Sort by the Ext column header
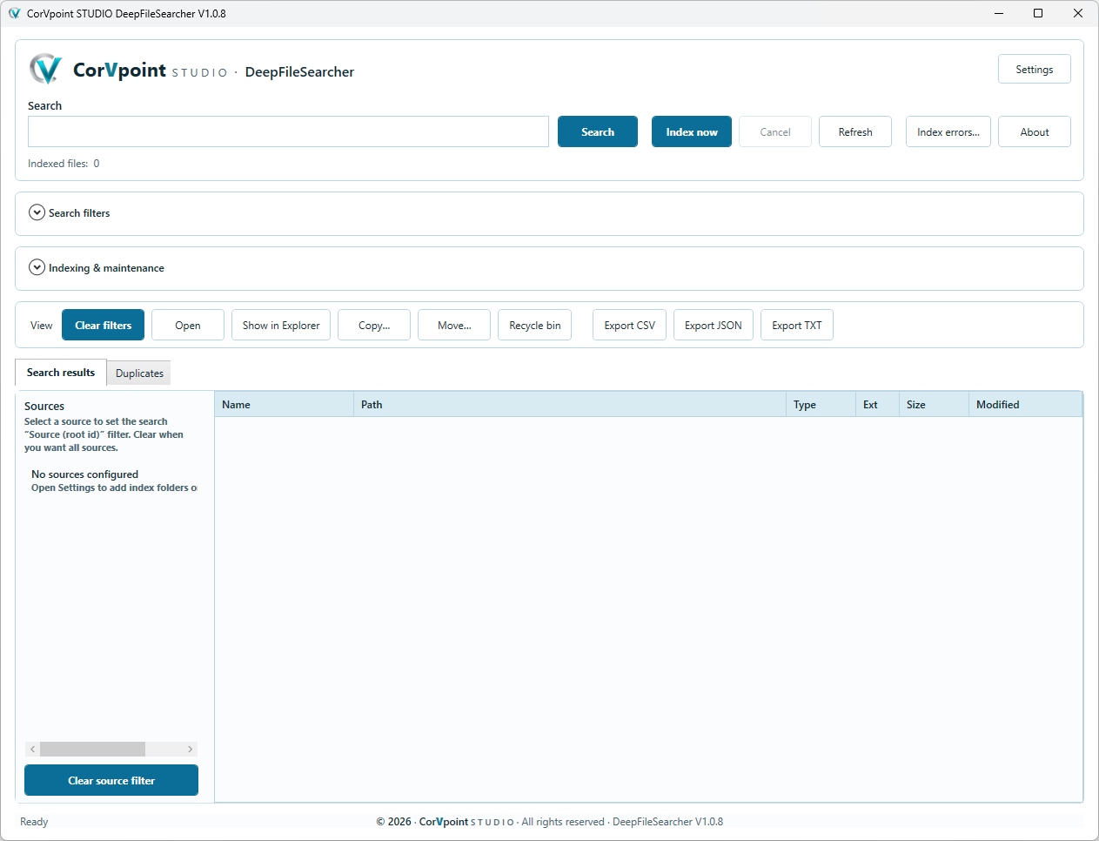The image size is (1099, 841). tap(877, 404)
